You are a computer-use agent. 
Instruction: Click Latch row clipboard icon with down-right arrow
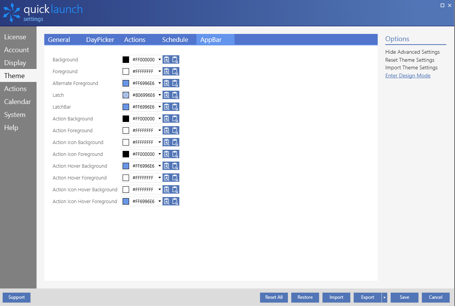[175, 95]
